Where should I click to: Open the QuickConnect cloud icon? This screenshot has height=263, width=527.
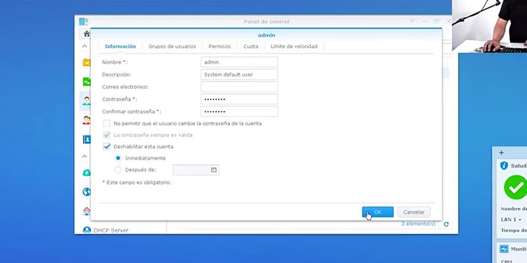(x=86, y=172)
